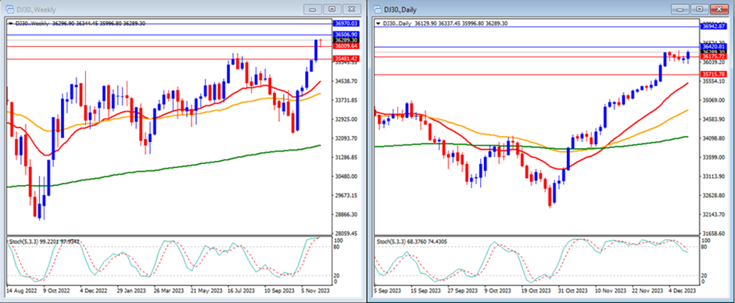The image size is (735, 303).
Task: Restore the DJ30.,Daily chart window size
Action: pos(700,9)
